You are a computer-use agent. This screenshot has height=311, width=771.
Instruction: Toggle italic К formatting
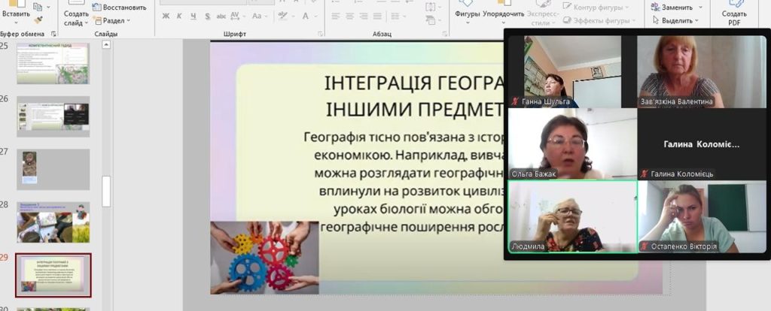179,17
